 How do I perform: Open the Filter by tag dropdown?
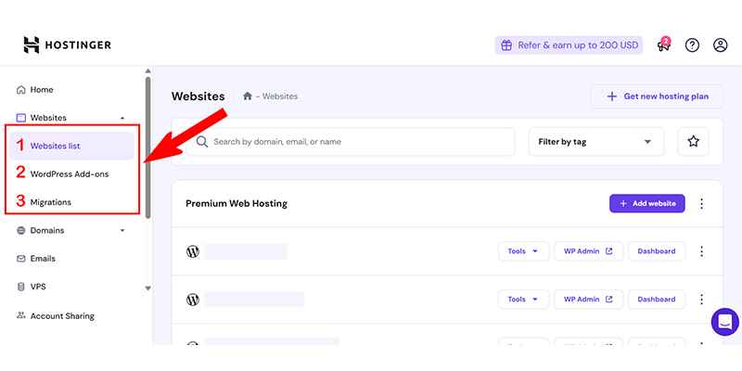pyautogui.click(x=595, y=142)
